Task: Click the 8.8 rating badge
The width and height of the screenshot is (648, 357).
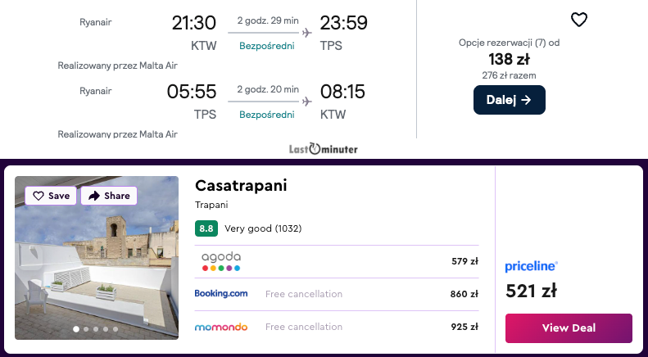Action: pos(206,228)
